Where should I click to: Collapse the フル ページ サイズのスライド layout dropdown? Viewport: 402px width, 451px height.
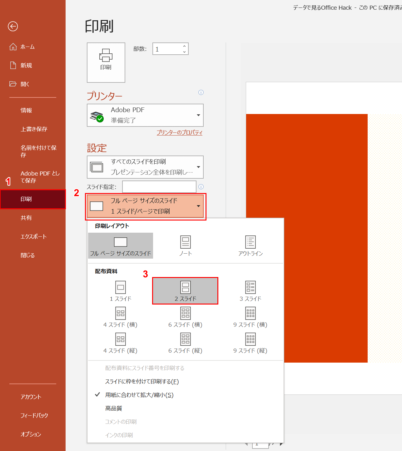(x=145, y=206)
